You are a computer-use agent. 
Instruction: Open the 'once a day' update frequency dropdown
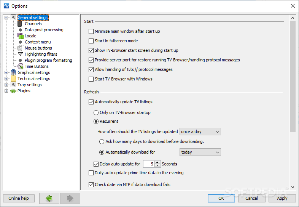[200, 132]
